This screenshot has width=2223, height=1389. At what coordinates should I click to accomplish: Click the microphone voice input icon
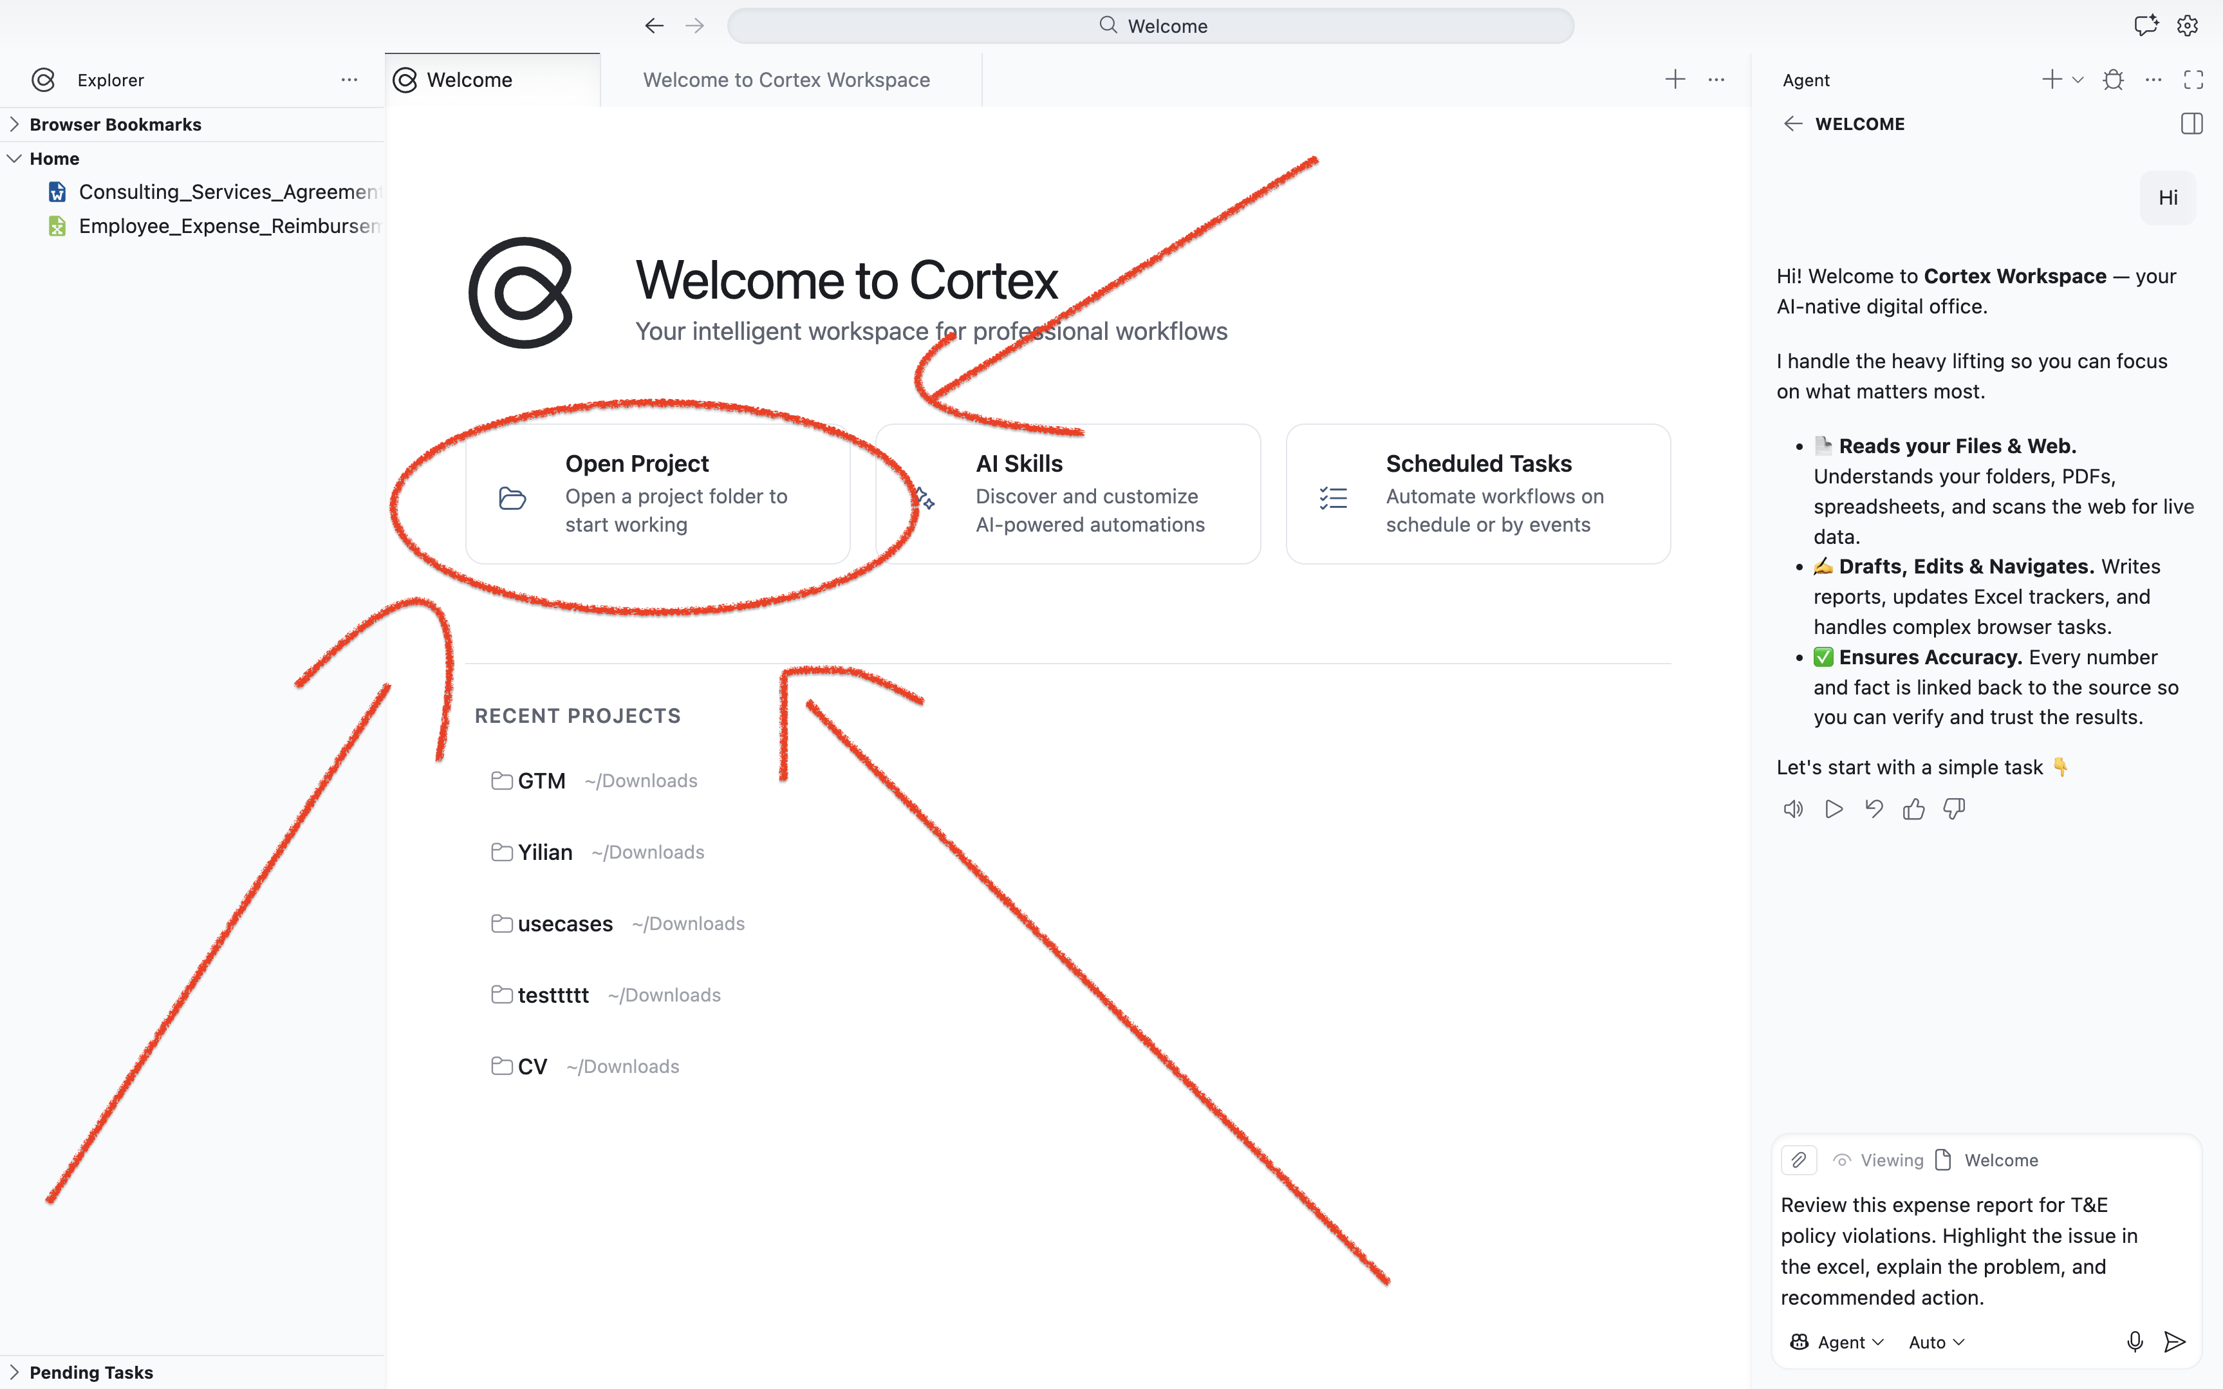point(2134,1342)
